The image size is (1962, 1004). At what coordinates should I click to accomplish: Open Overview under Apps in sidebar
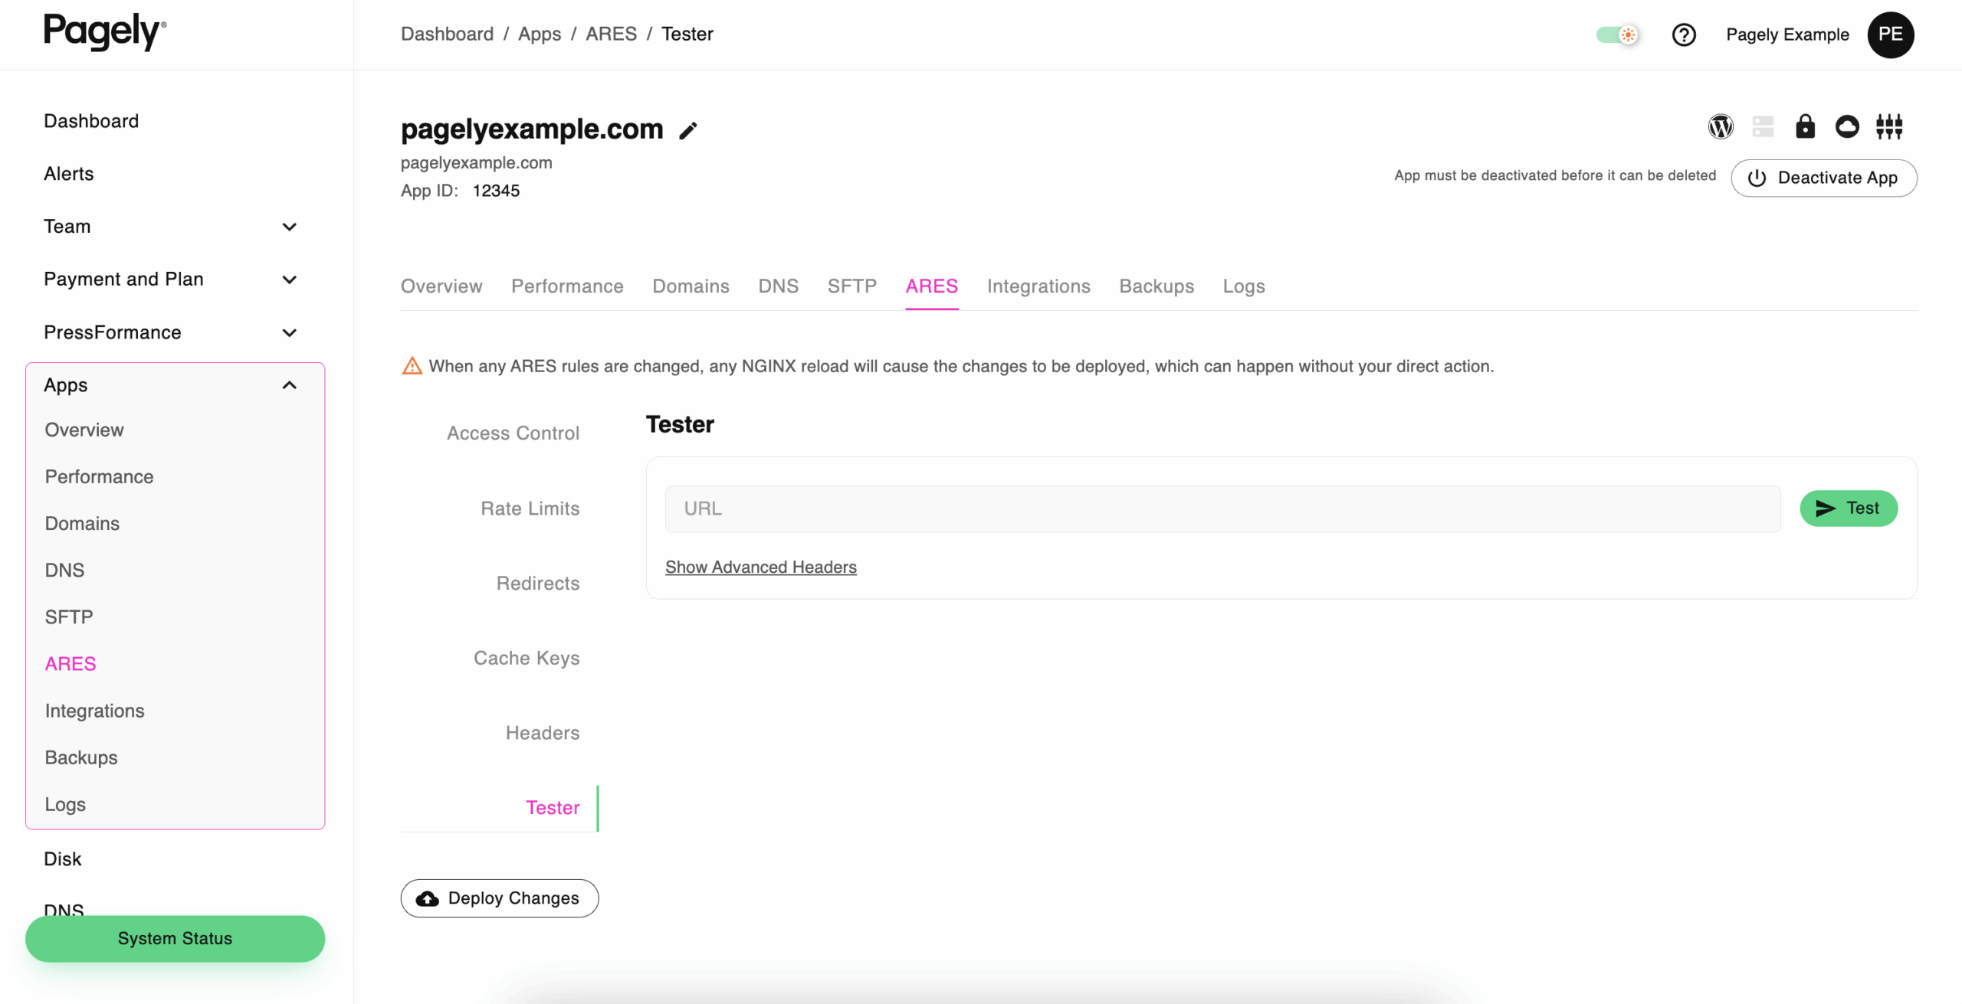tap(84, 430)
